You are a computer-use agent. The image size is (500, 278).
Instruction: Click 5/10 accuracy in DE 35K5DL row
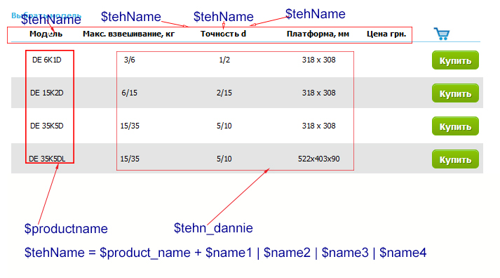pyautogui.click(x=224, y=159)
